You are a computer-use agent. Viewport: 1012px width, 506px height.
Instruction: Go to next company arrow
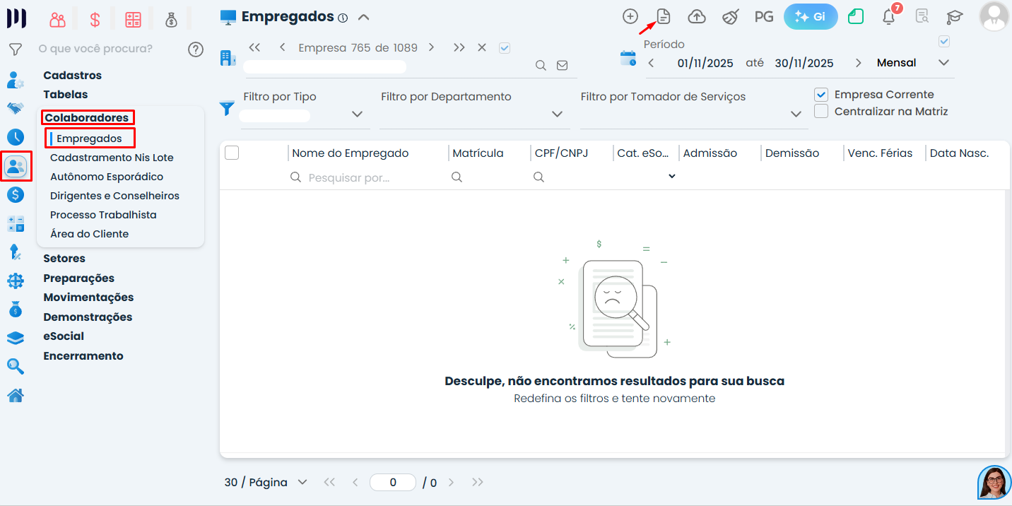point(431,48)
